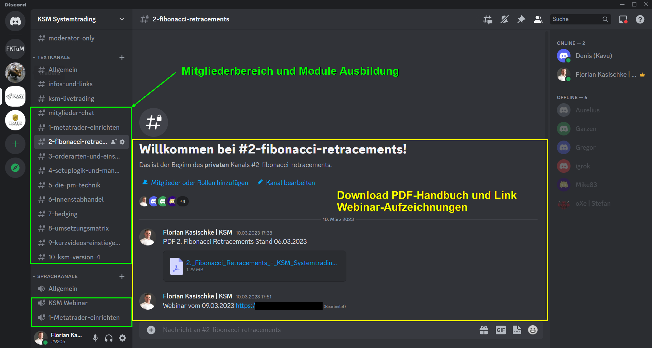Open the sticker picker
Viewport: 652px width, 348px height.
[517, 330]
